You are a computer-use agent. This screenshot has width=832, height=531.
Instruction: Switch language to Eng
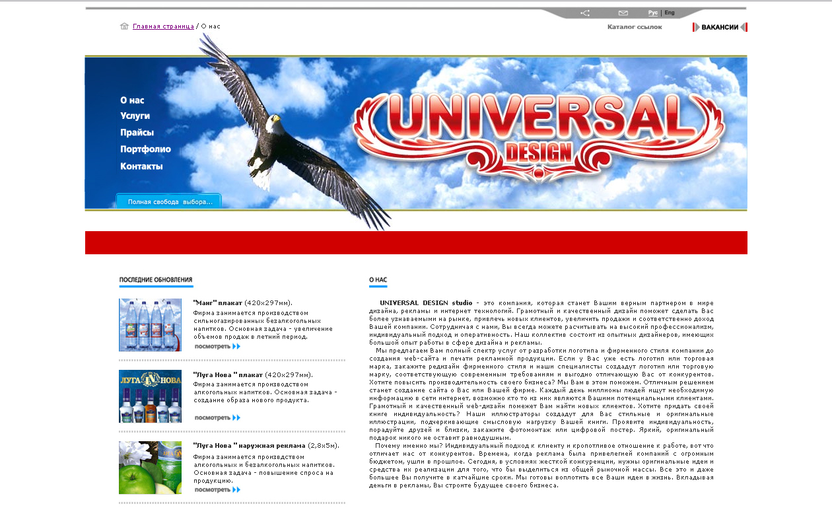click(x=670, y=13)
